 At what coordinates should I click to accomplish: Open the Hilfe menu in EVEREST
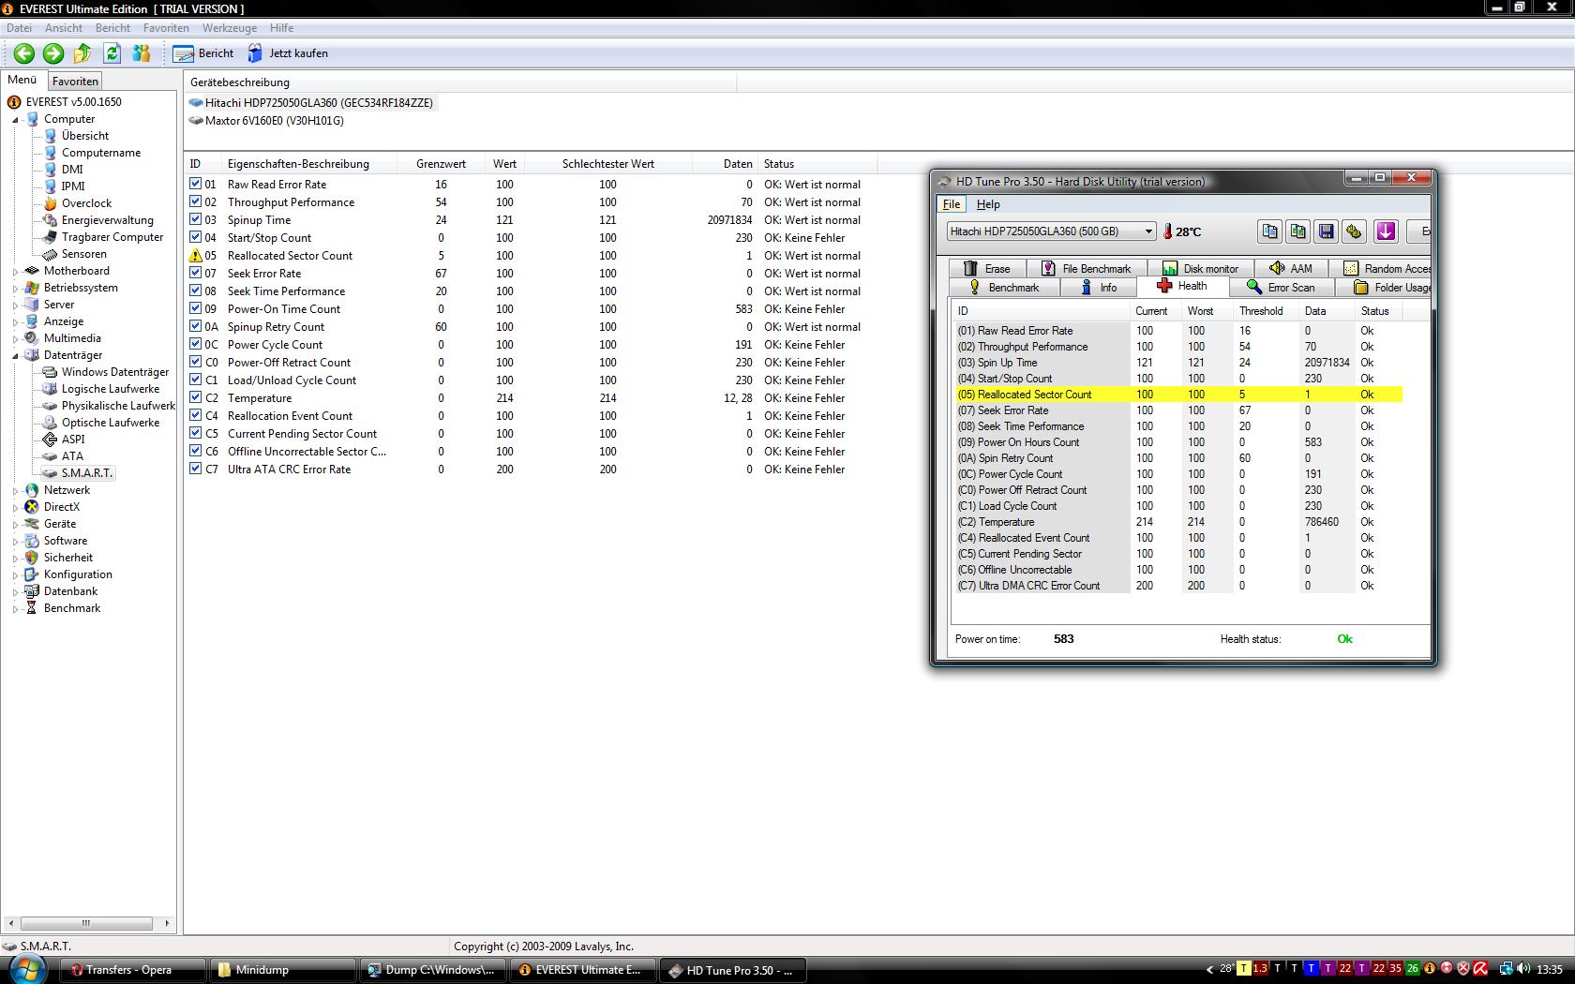click(x=281, y=28)
